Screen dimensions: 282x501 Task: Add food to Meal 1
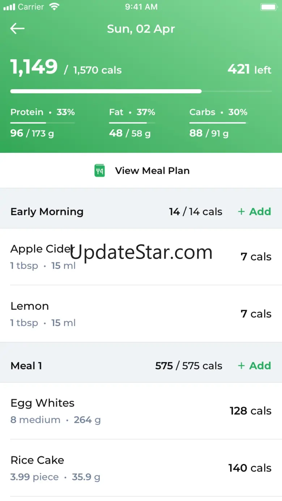click(255, 366)
